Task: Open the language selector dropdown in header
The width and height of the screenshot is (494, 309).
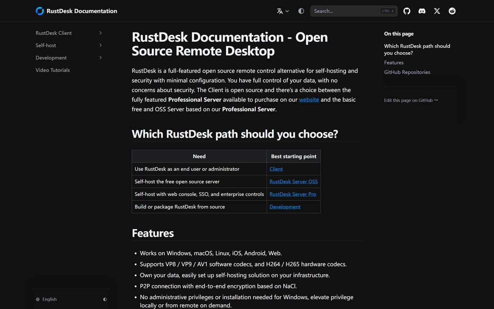Action: tap(283, 11)
